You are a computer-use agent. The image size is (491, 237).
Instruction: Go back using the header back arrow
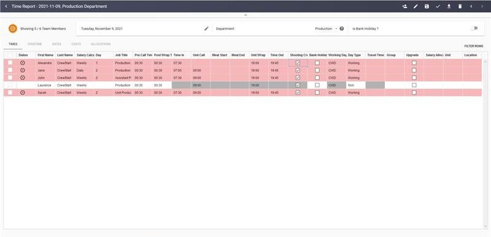click(x=6, y=6)
